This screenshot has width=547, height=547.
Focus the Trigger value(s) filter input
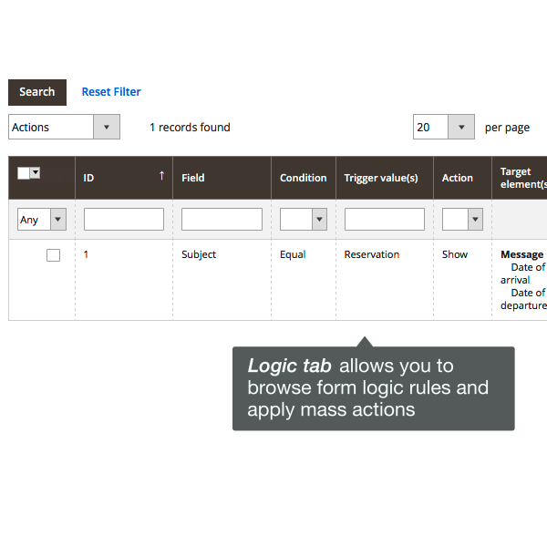[385, 220]
